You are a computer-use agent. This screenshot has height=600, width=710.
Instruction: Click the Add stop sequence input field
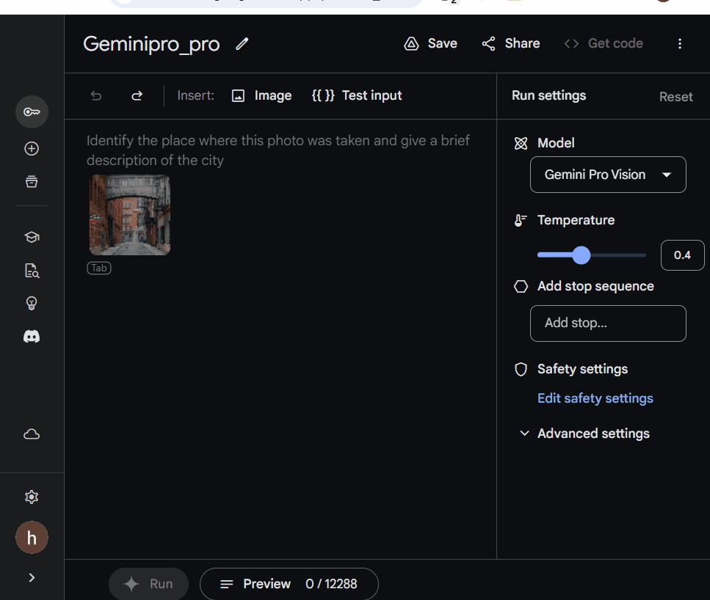(608, 323)
